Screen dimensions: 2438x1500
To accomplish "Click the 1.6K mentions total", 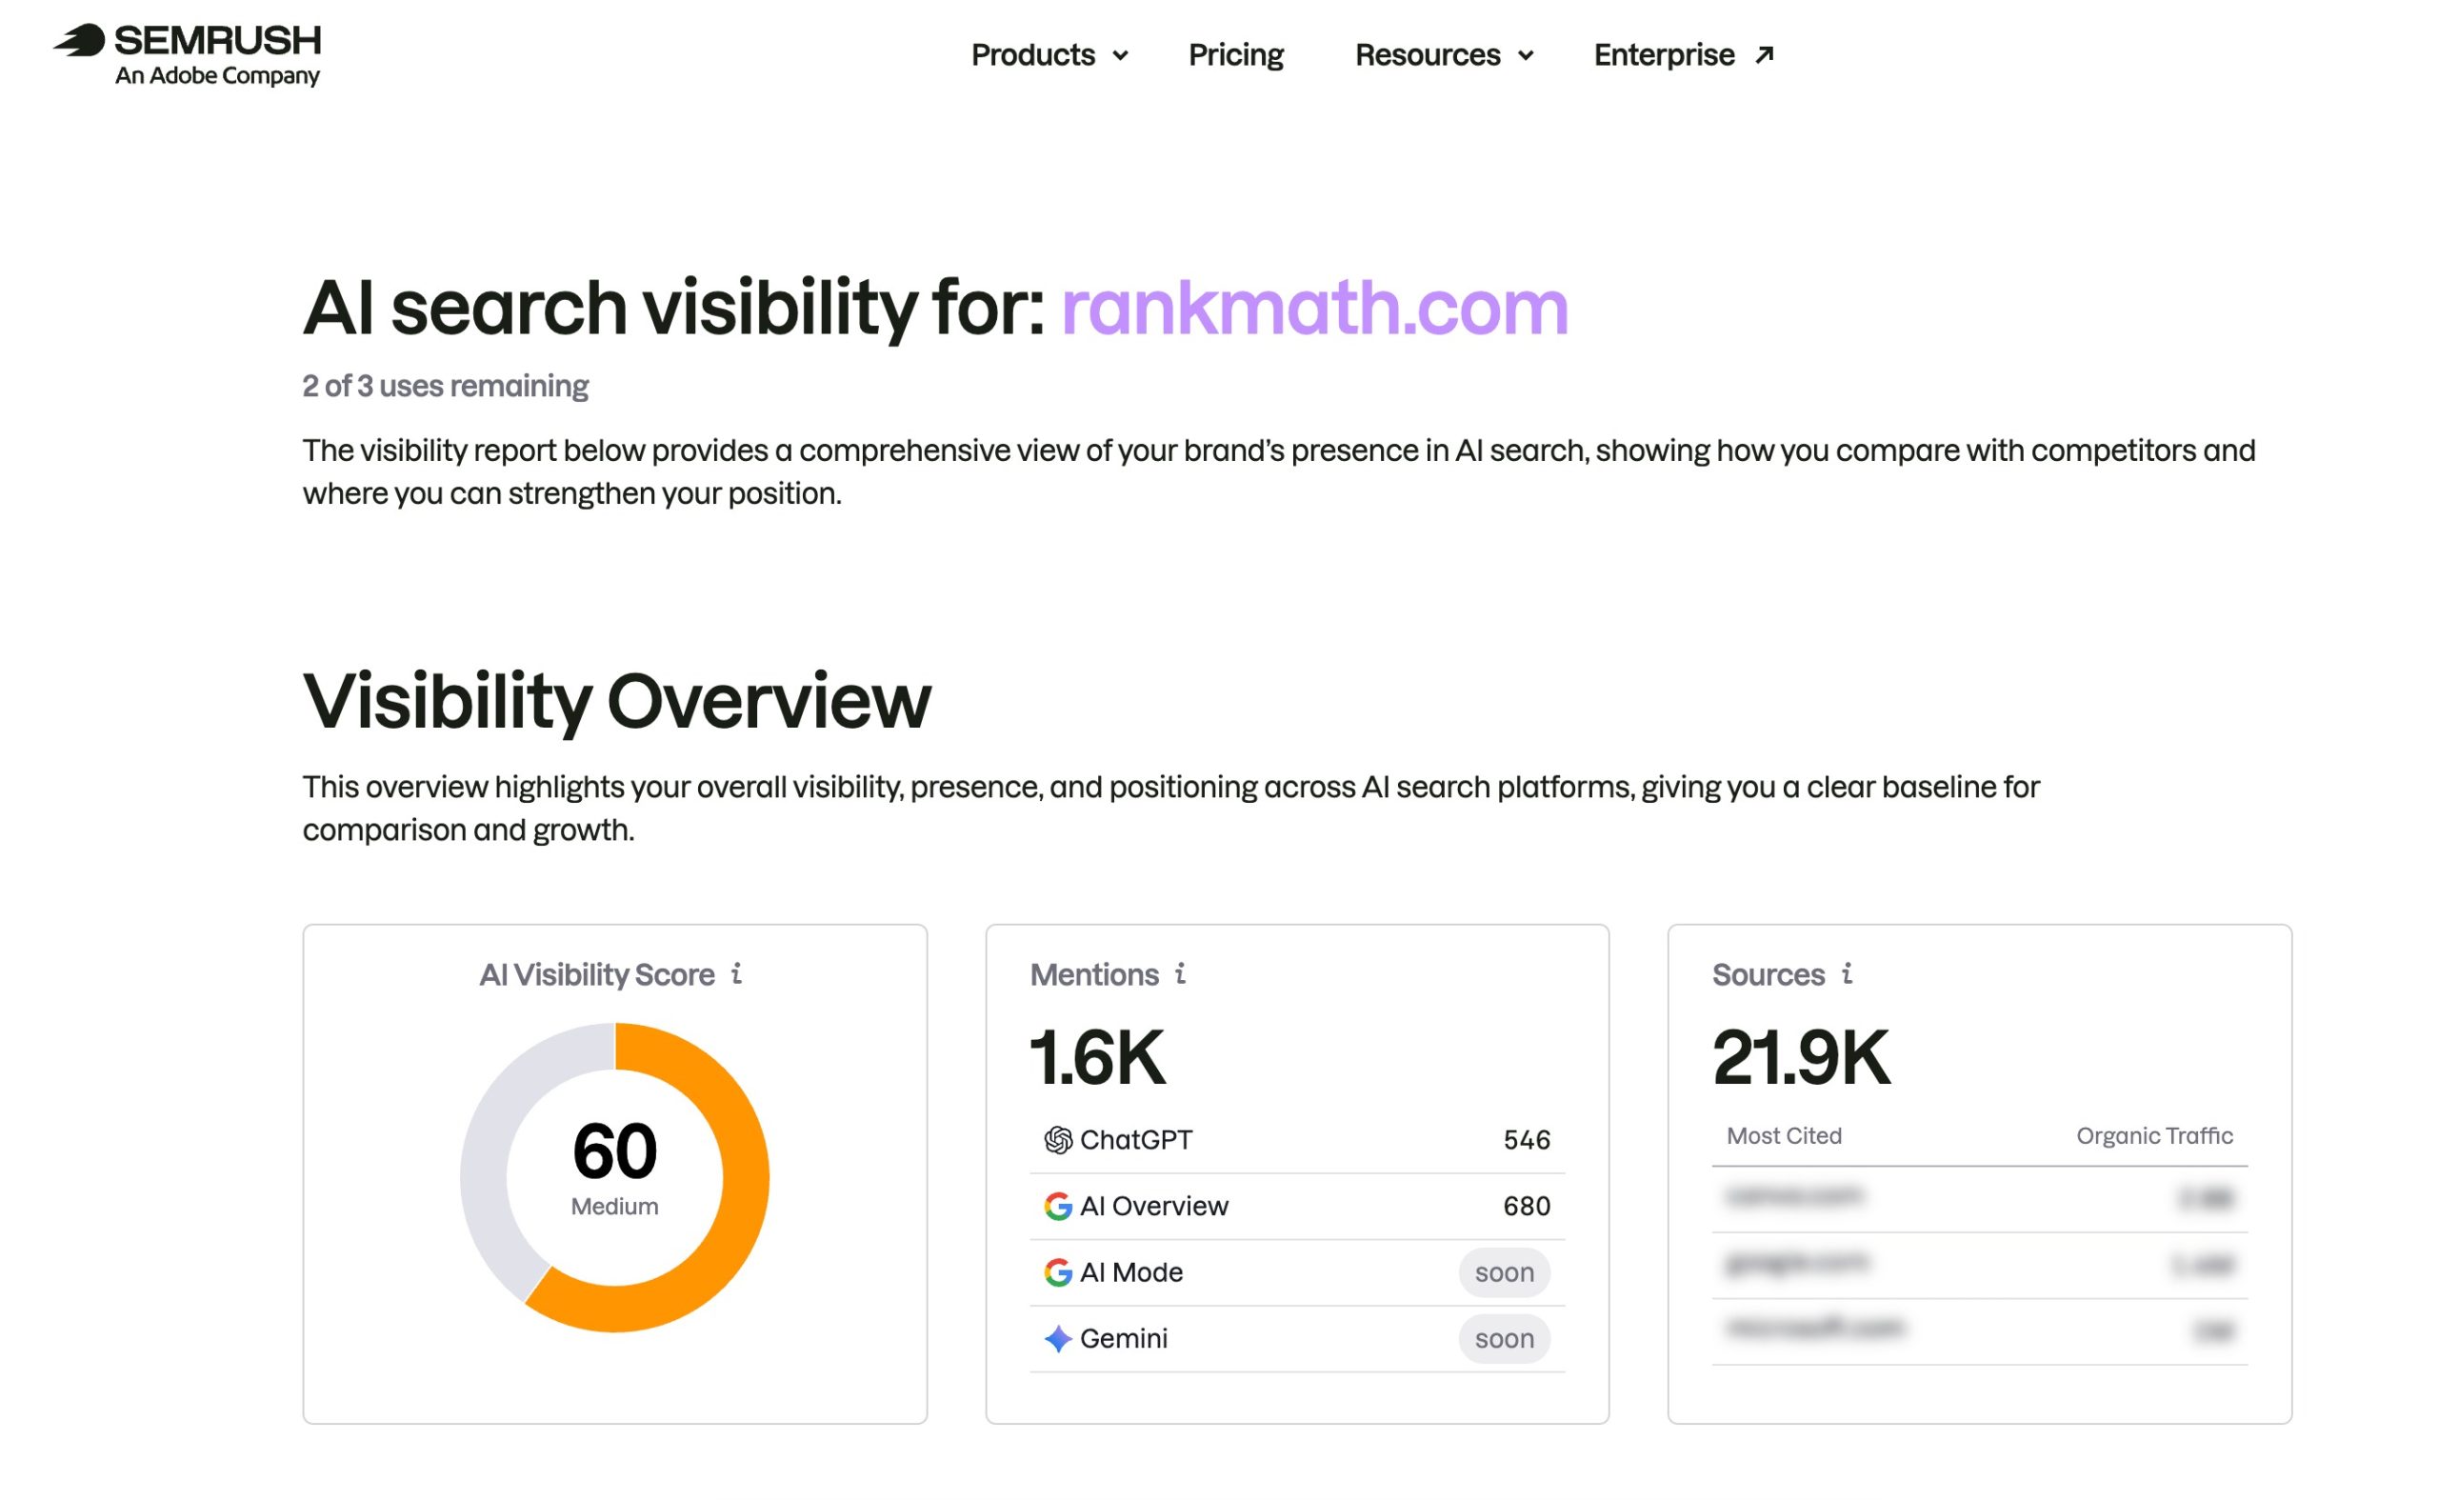I will pyautogui.click(x=1097, y=1057).
